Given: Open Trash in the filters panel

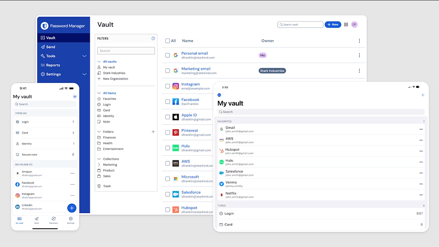Looking at the screenshot, I should tap(107, 186).
